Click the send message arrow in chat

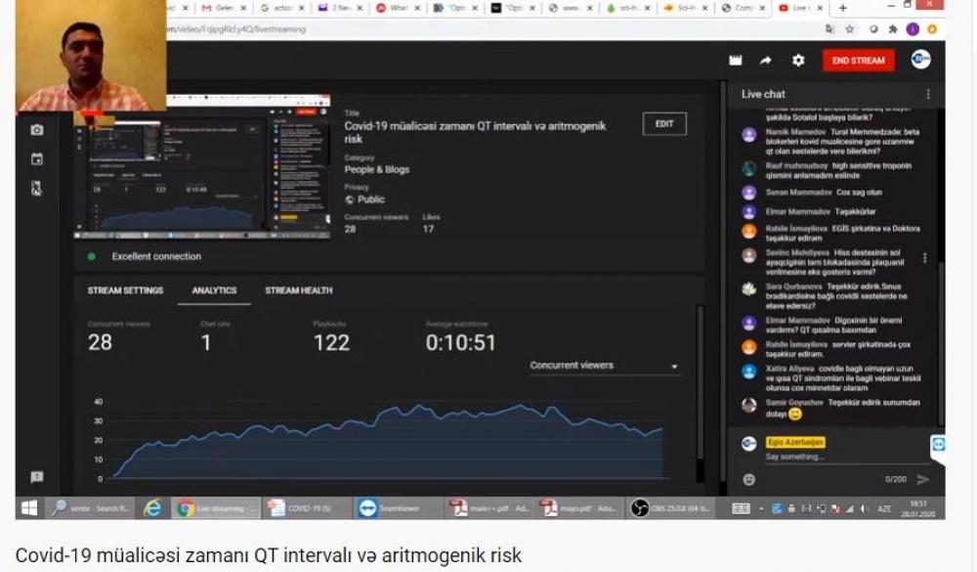click(x=923, y=479)
